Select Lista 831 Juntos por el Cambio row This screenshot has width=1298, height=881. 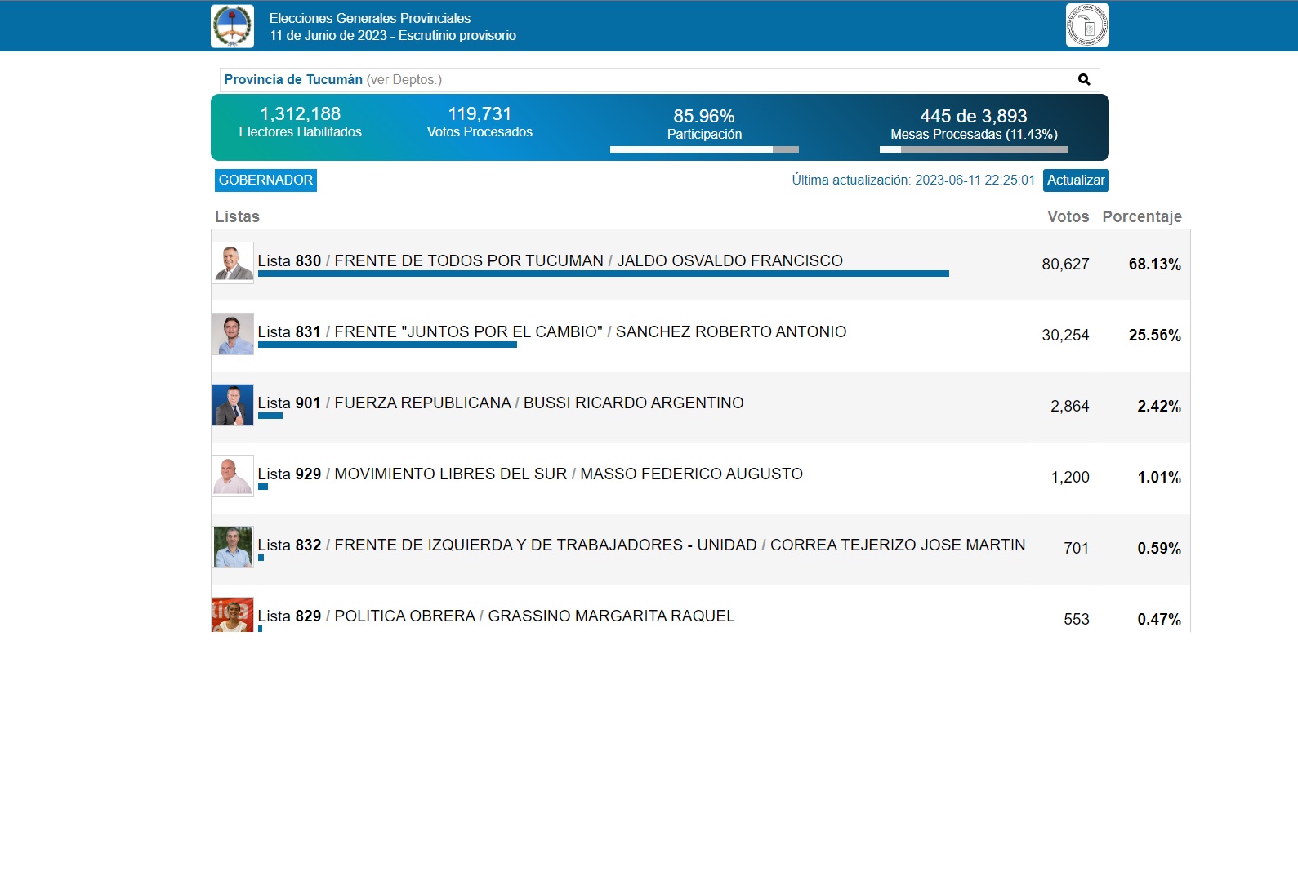[700, 336]
